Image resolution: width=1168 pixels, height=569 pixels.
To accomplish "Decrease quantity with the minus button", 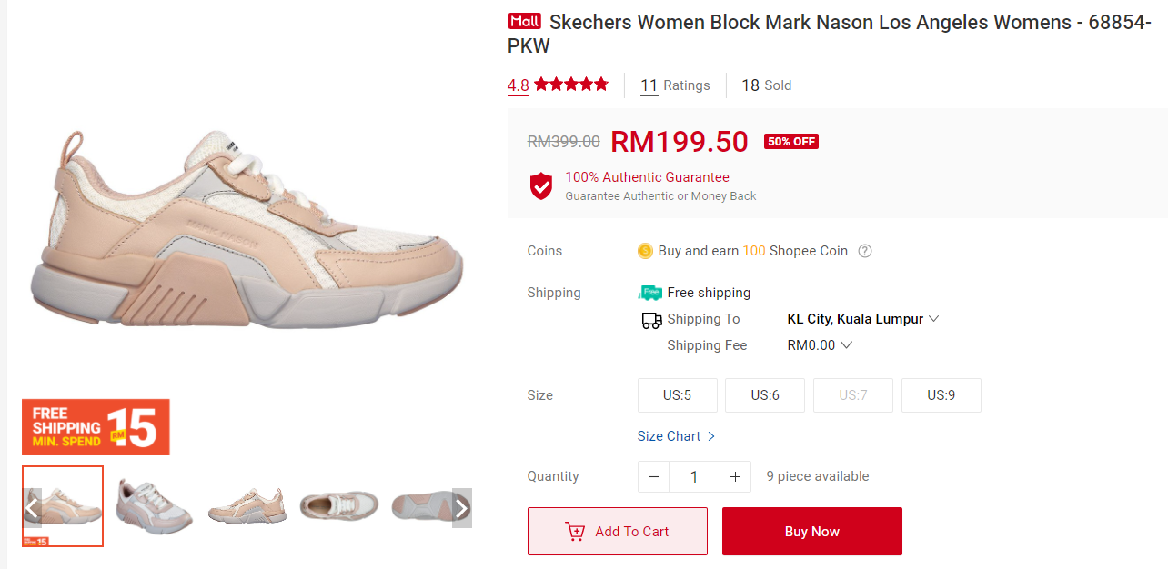I will pyautogui.click(x=653, y=476).
